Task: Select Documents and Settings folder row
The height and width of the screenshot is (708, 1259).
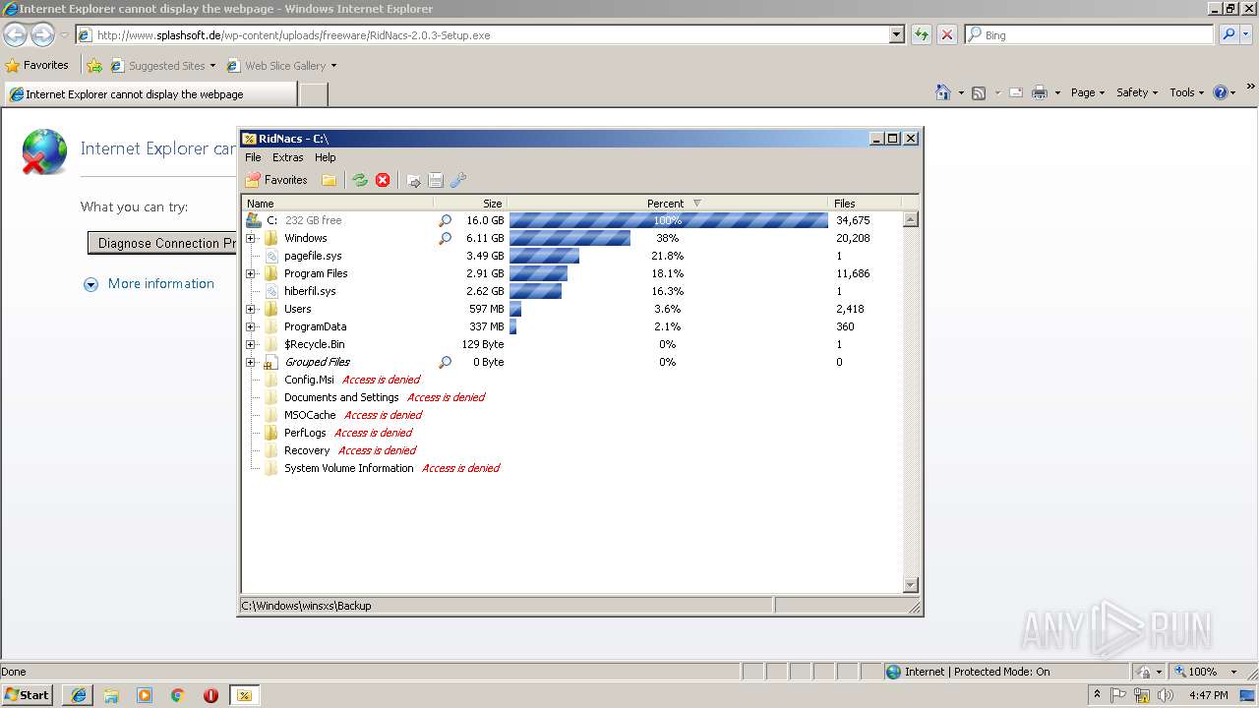Action: (571, 397)
